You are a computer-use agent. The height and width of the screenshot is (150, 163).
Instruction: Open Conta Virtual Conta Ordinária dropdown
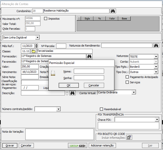(134, 92)
